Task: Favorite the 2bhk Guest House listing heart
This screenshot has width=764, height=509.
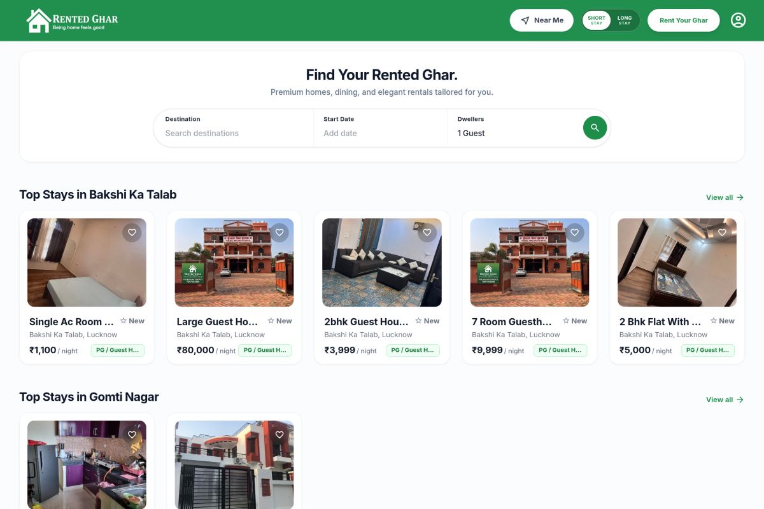Action: [427, 233]
